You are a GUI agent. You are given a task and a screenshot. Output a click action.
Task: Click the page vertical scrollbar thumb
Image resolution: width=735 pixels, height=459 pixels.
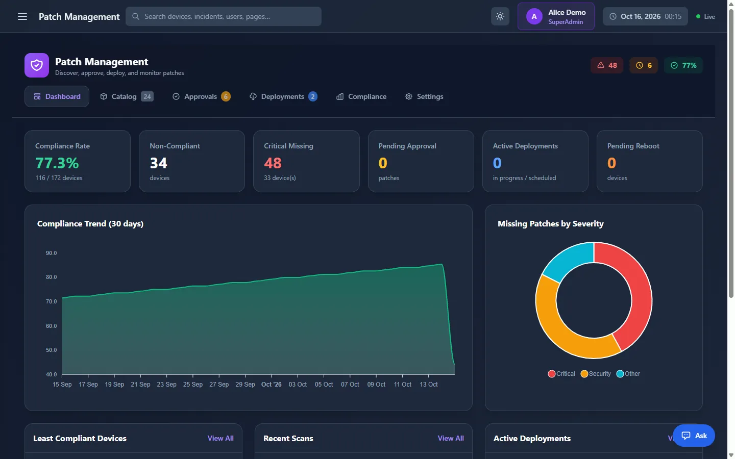tap(731, 153)
